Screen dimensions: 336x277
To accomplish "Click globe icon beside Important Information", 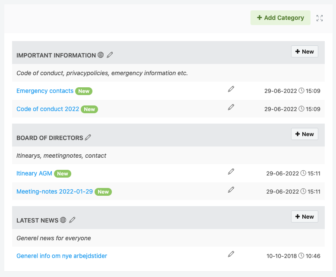I will click(x=101, y=55).
